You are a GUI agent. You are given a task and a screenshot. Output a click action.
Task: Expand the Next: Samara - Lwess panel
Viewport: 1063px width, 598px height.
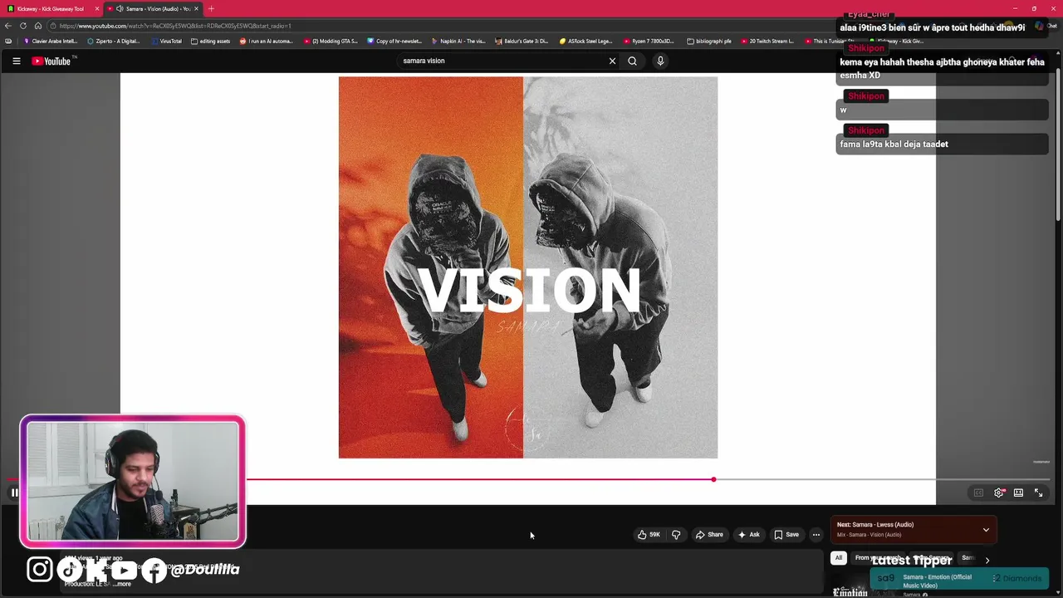986,530
